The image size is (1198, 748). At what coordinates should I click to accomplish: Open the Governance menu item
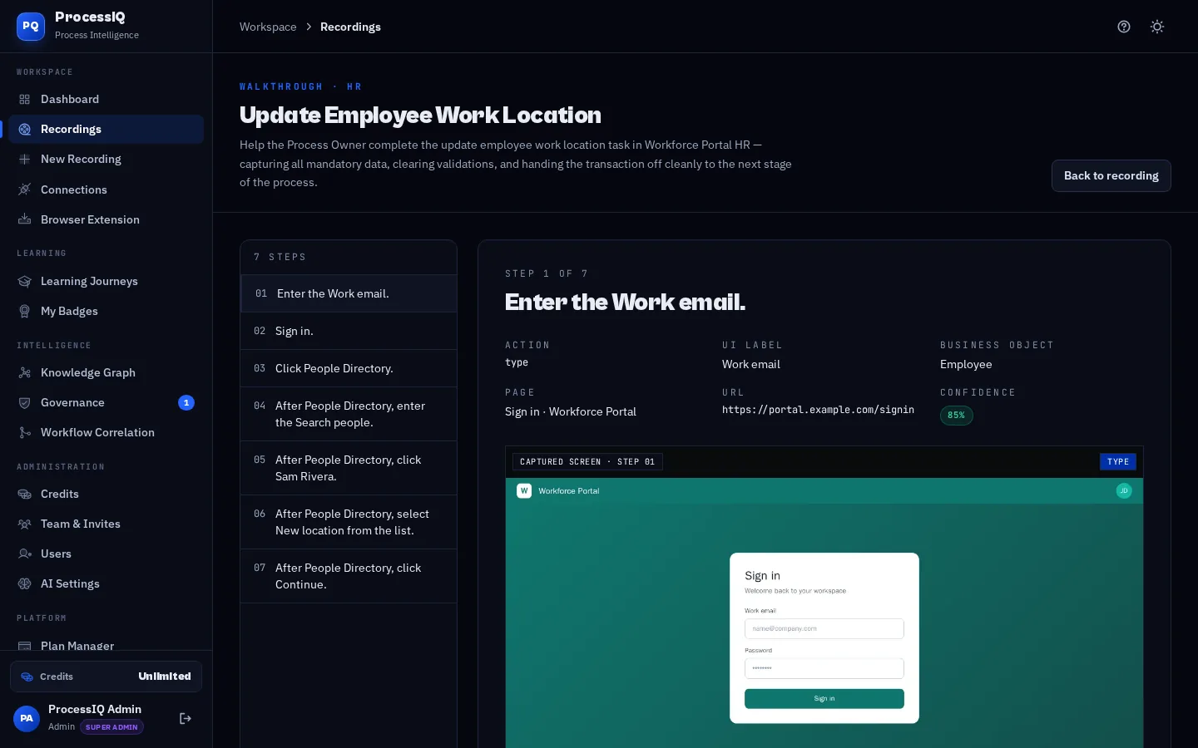pos(106,402)
